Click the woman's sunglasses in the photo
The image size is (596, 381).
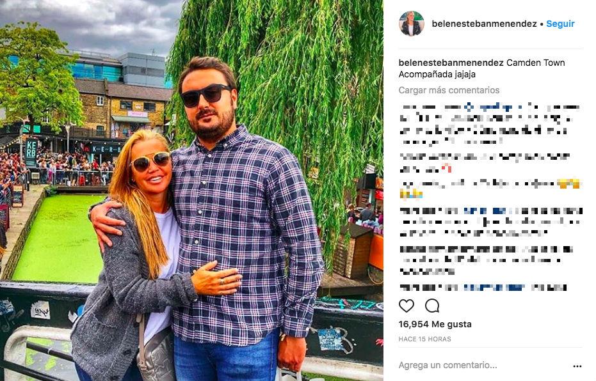click(x=150, y=161)
